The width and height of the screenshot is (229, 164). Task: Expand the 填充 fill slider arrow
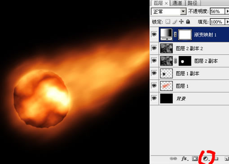pos(227,22)
